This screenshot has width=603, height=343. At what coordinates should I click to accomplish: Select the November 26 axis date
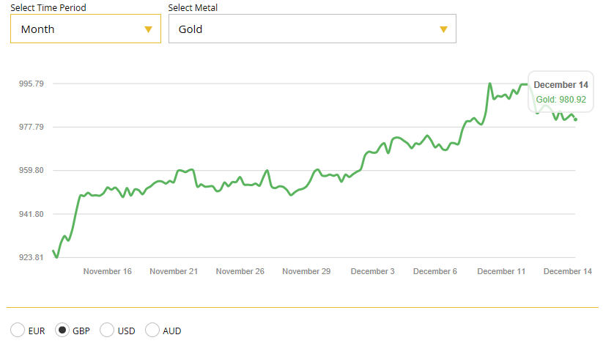click(240, 271)
